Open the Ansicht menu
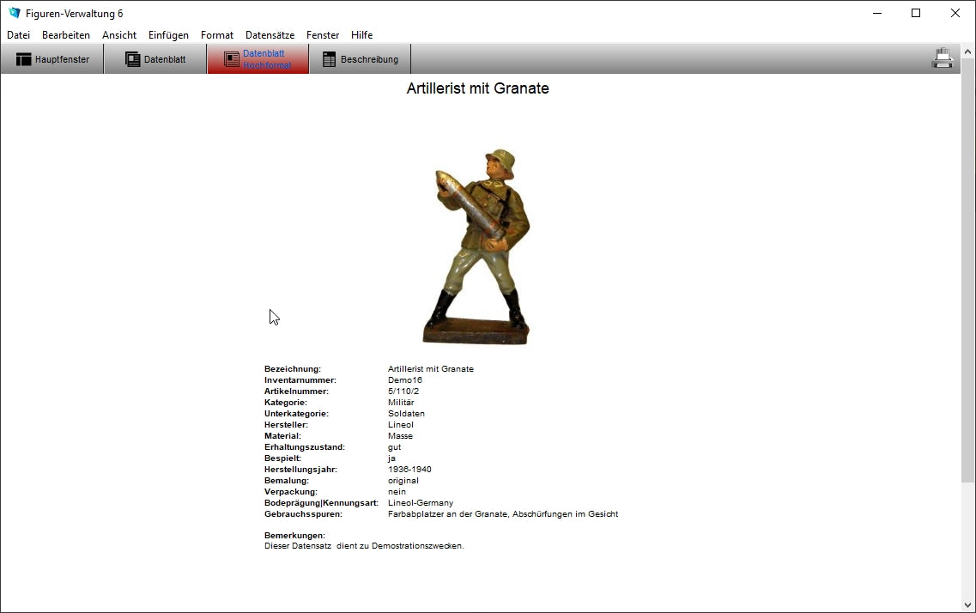Screen dimensions: 976x613 [119, 35]
